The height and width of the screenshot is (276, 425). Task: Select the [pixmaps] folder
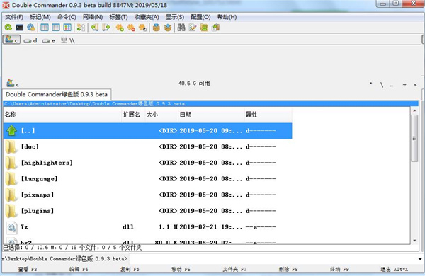[x=148, y=195]
